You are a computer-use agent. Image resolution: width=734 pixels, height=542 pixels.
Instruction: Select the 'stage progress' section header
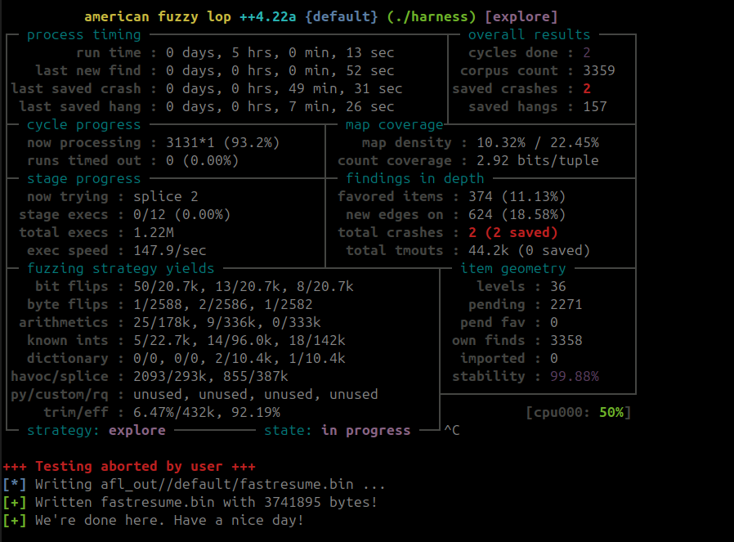(84, 179)
